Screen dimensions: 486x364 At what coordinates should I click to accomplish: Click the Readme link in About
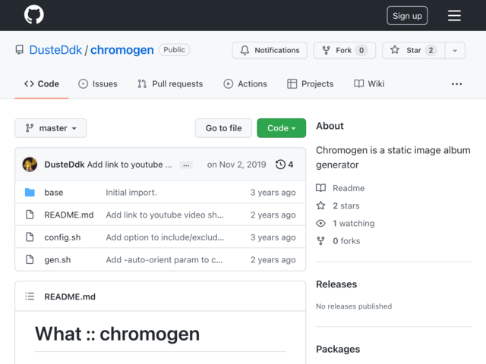pyautogui.click(x=349, y=188)
